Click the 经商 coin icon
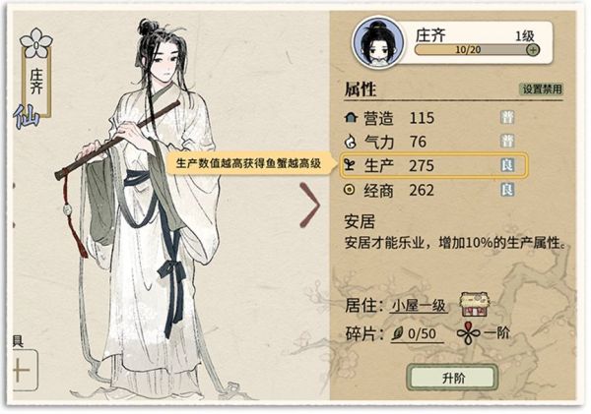Image resolution: width=591 pixels, height=414 pixels. pyautogui.click(x=350, y=190)
